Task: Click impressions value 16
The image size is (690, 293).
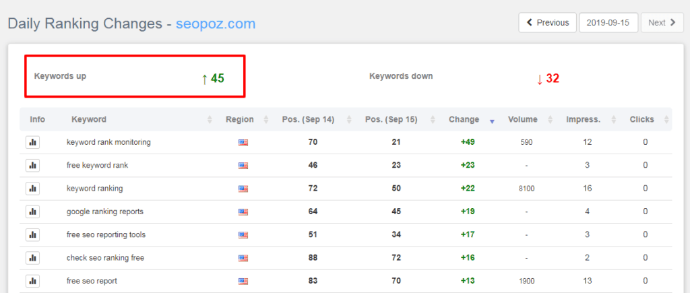Action: [587, 189]
